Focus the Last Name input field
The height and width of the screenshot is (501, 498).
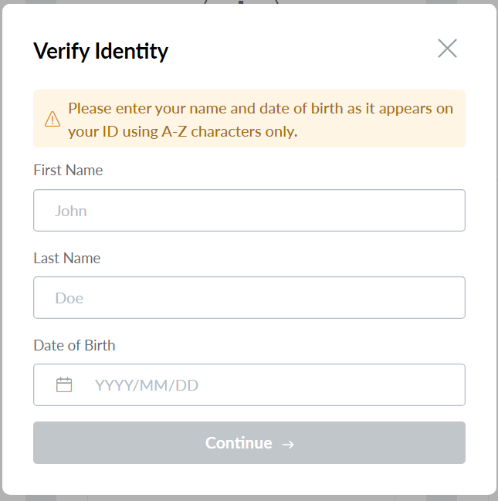[x=249, y=297]
